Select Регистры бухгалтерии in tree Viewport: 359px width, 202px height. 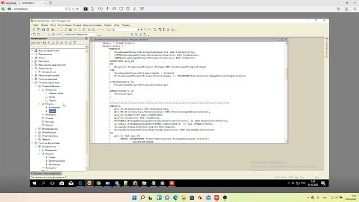(49, 143)
